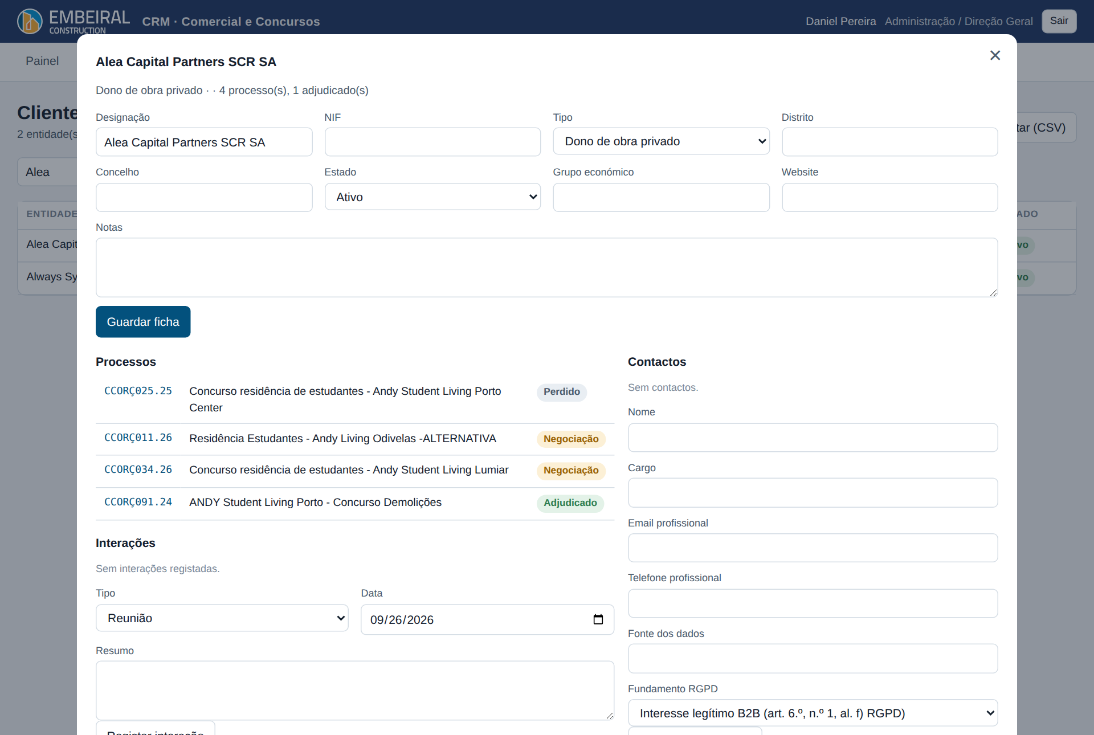Click the NIF input field

point(432,142)
